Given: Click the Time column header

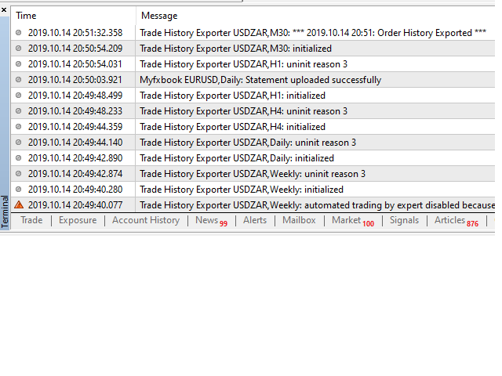Looking at the screenshot, I should click(27, 16).
